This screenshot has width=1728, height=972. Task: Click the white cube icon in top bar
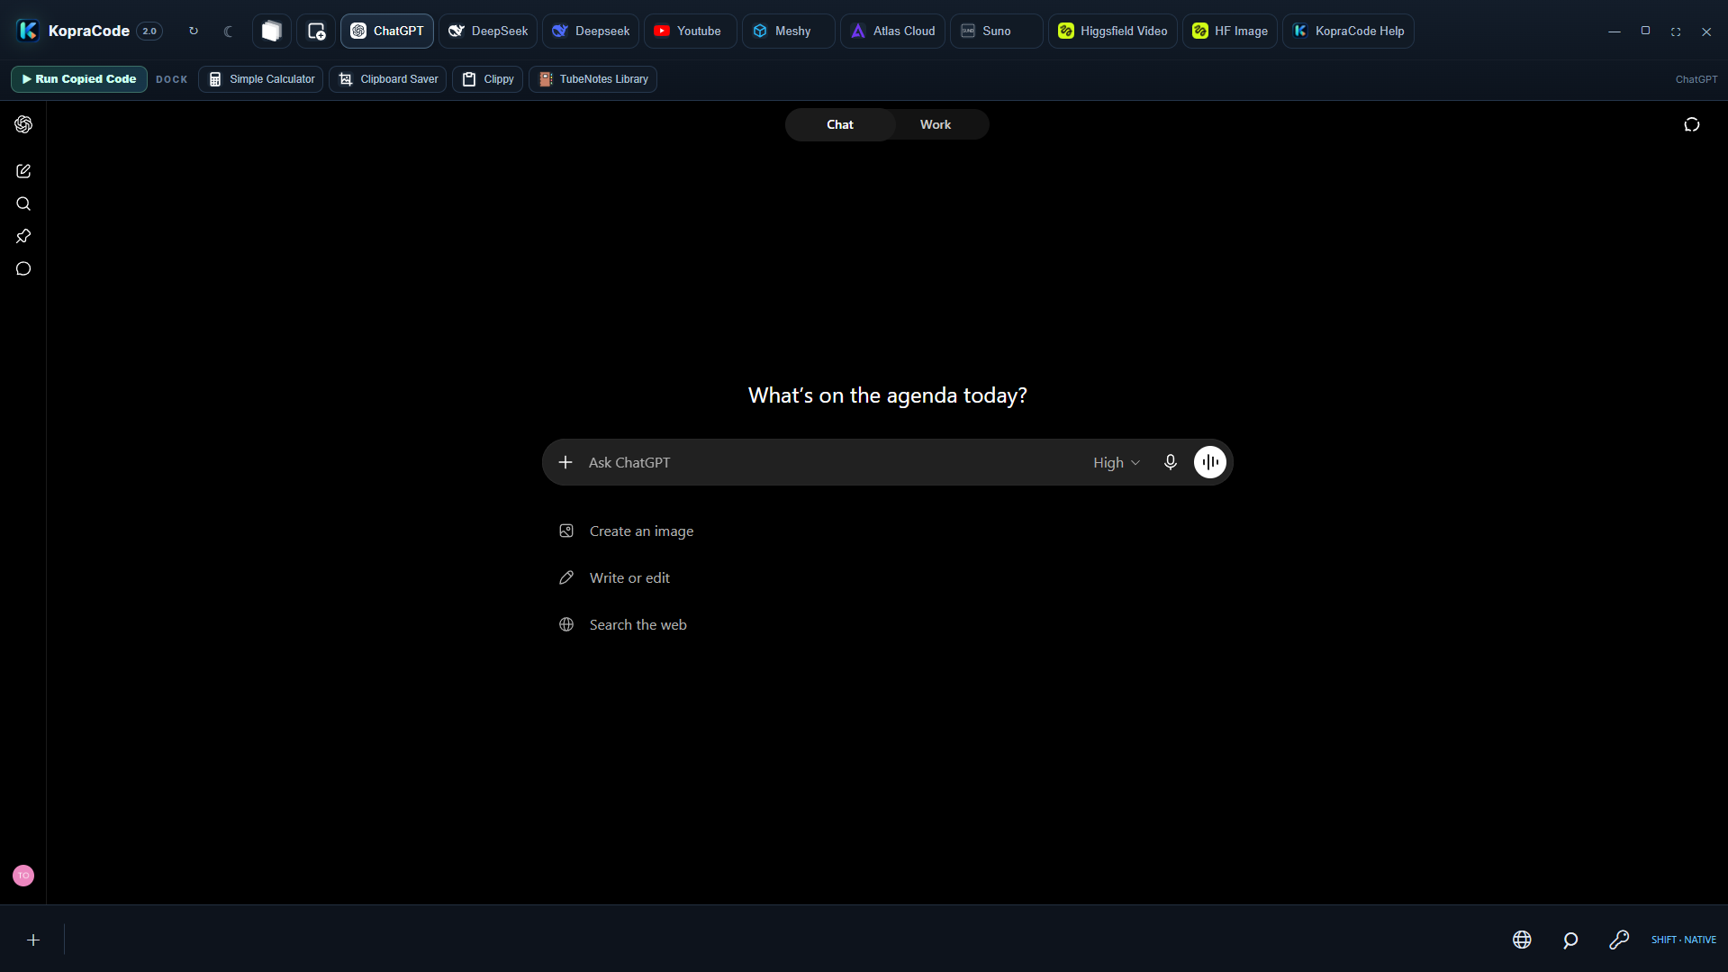(272, 31)
